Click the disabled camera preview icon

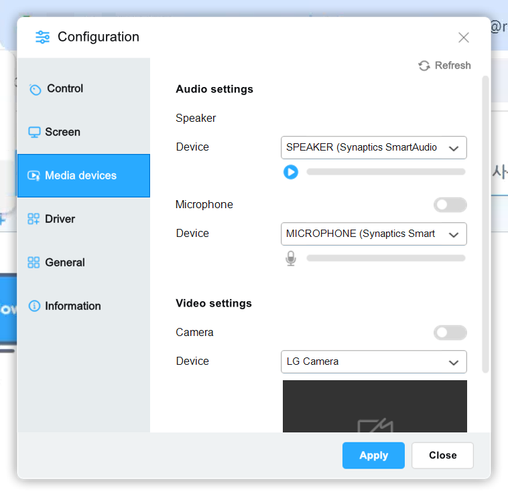pyautogui.click(x=374, y=425)
